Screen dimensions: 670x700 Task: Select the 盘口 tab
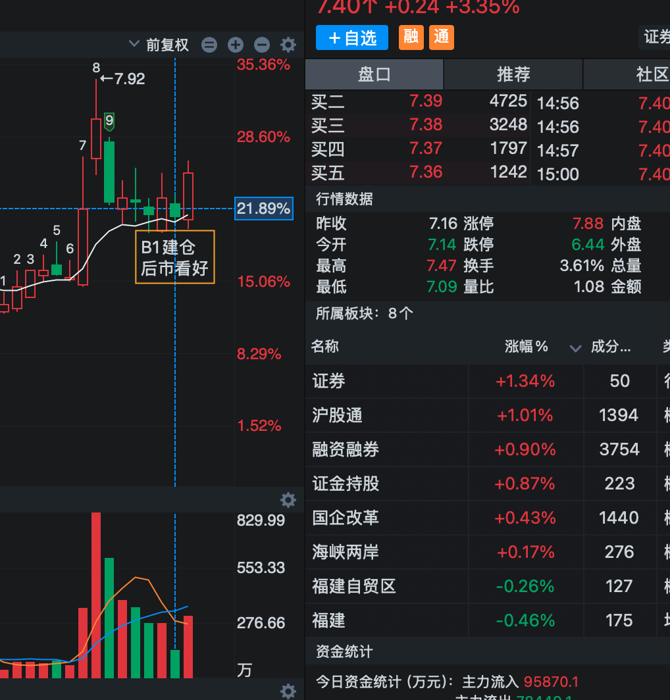tap(374, 74)
